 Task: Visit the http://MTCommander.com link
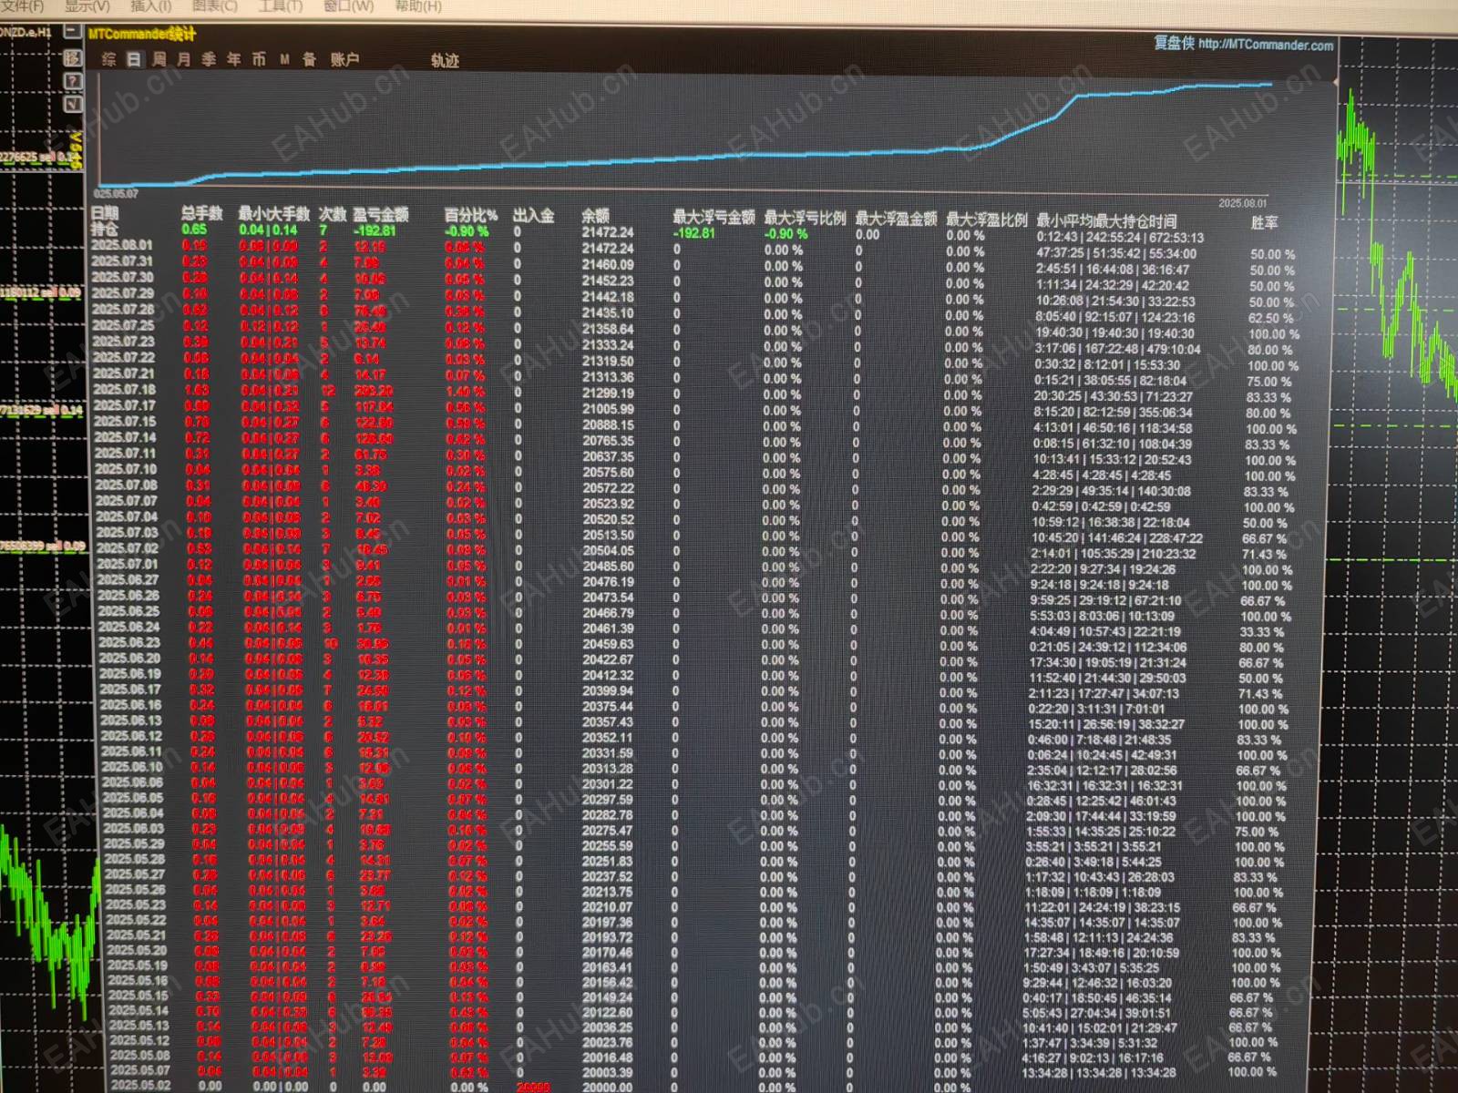click(x=1266, y=44)
